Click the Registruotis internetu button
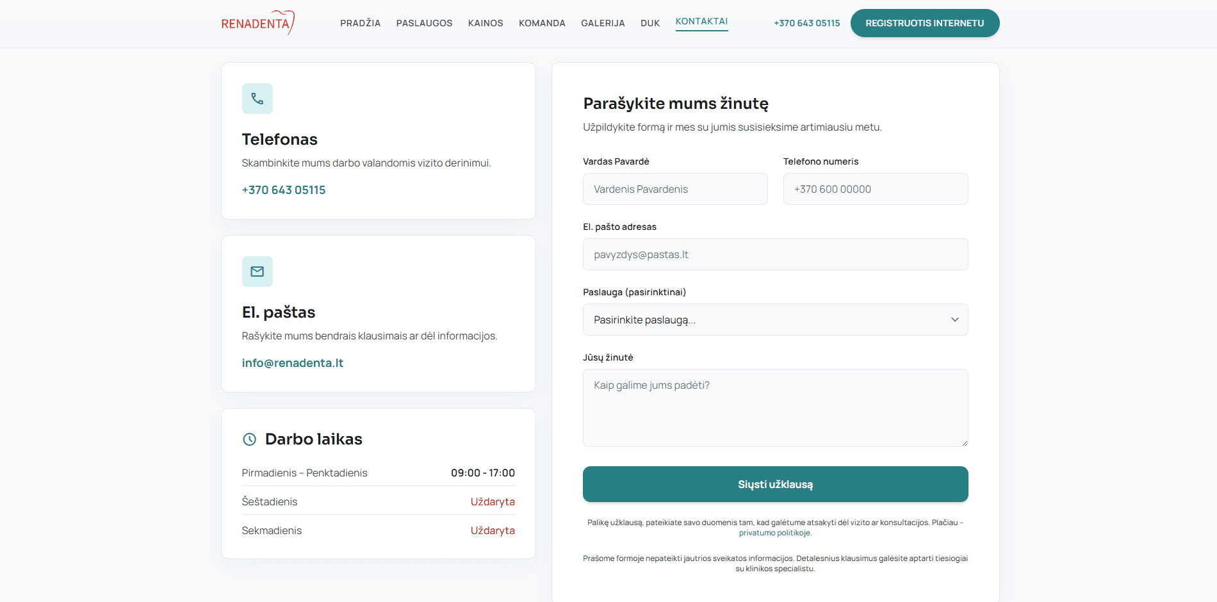This screenshot has width=1217, height=602. [925, 23]
